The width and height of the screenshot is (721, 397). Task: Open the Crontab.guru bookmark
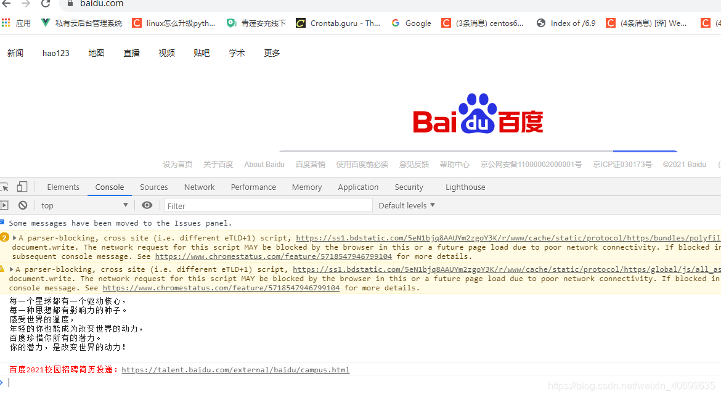[338, 23]
